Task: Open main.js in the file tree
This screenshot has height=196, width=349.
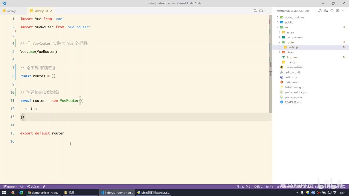Action: (311, 62)
